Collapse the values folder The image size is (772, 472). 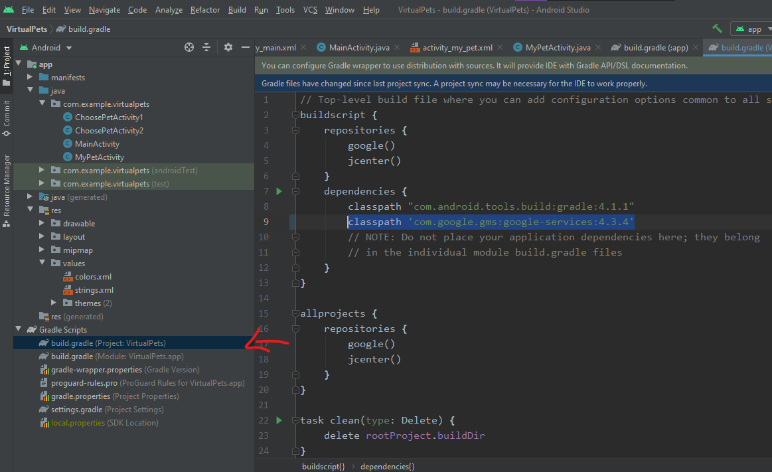(x=42, y=264)
